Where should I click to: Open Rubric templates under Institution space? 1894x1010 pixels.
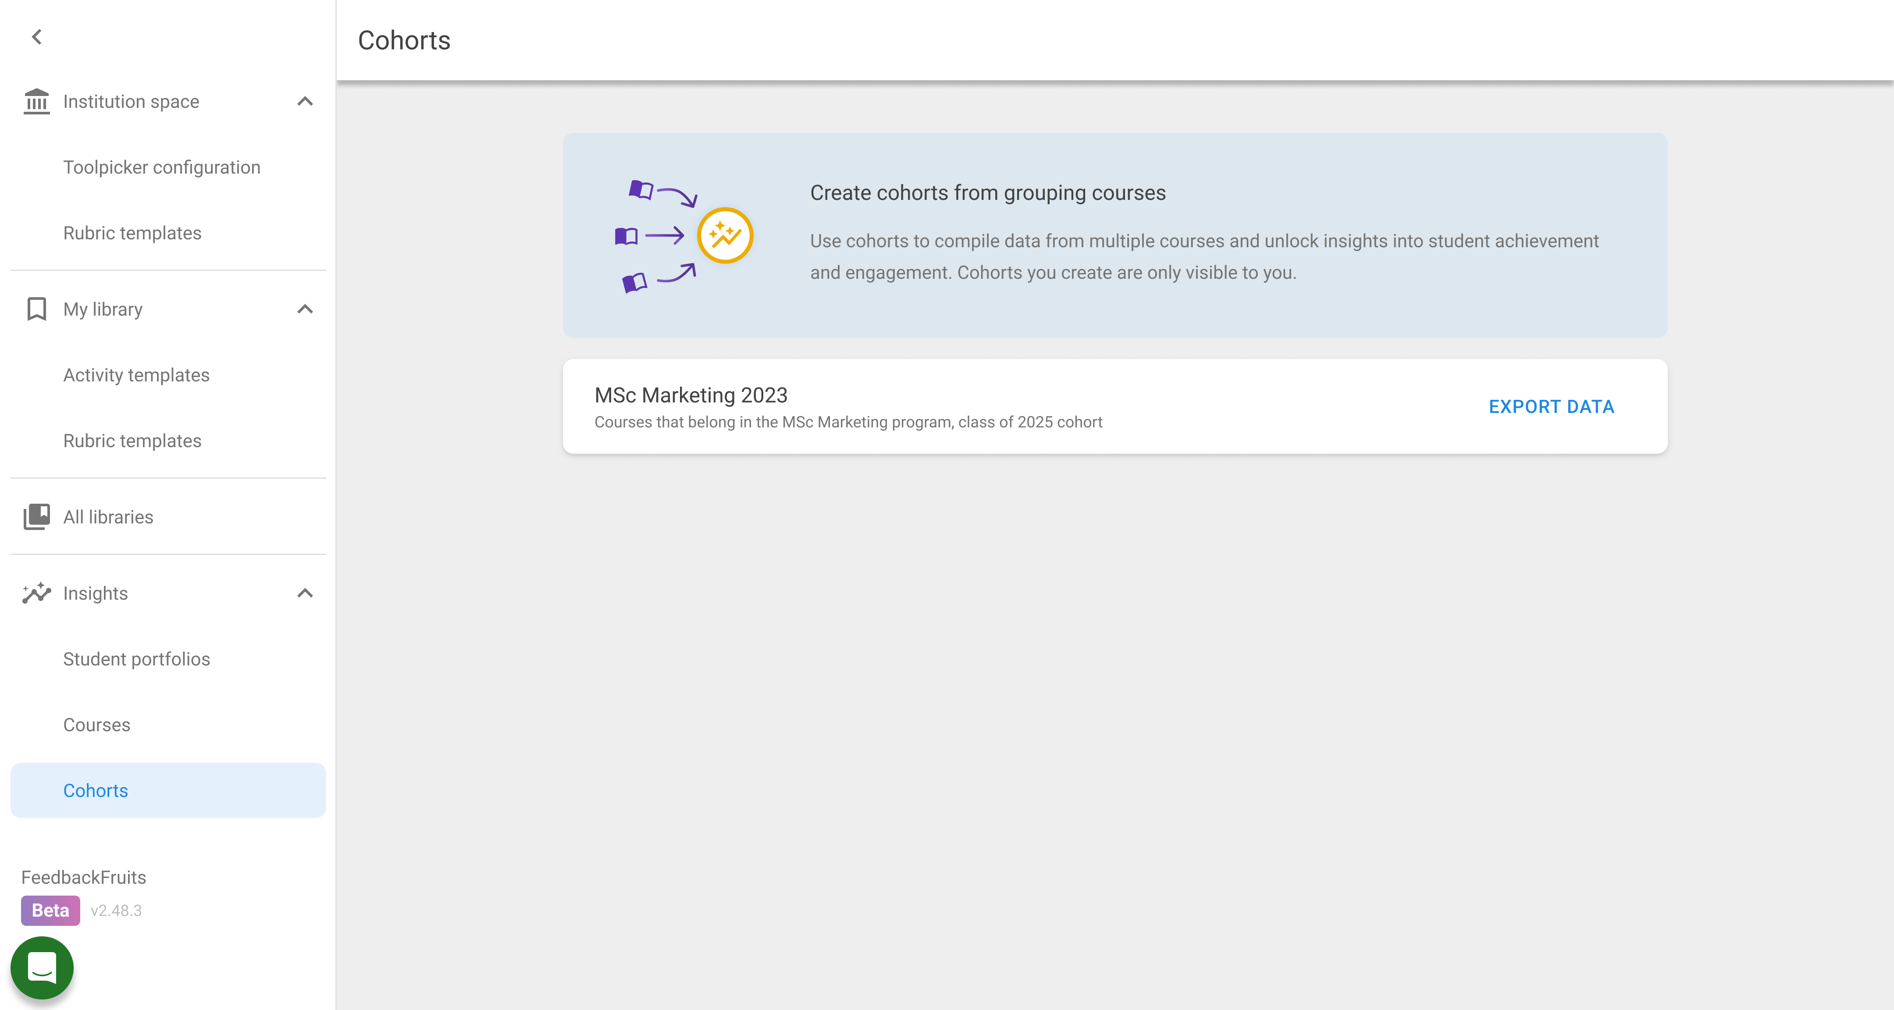point(132,233)
